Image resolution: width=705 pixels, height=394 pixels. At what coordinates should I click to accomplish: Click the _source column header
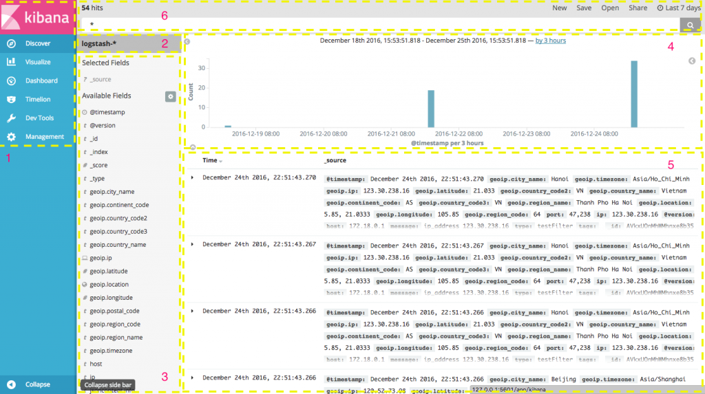335,160
